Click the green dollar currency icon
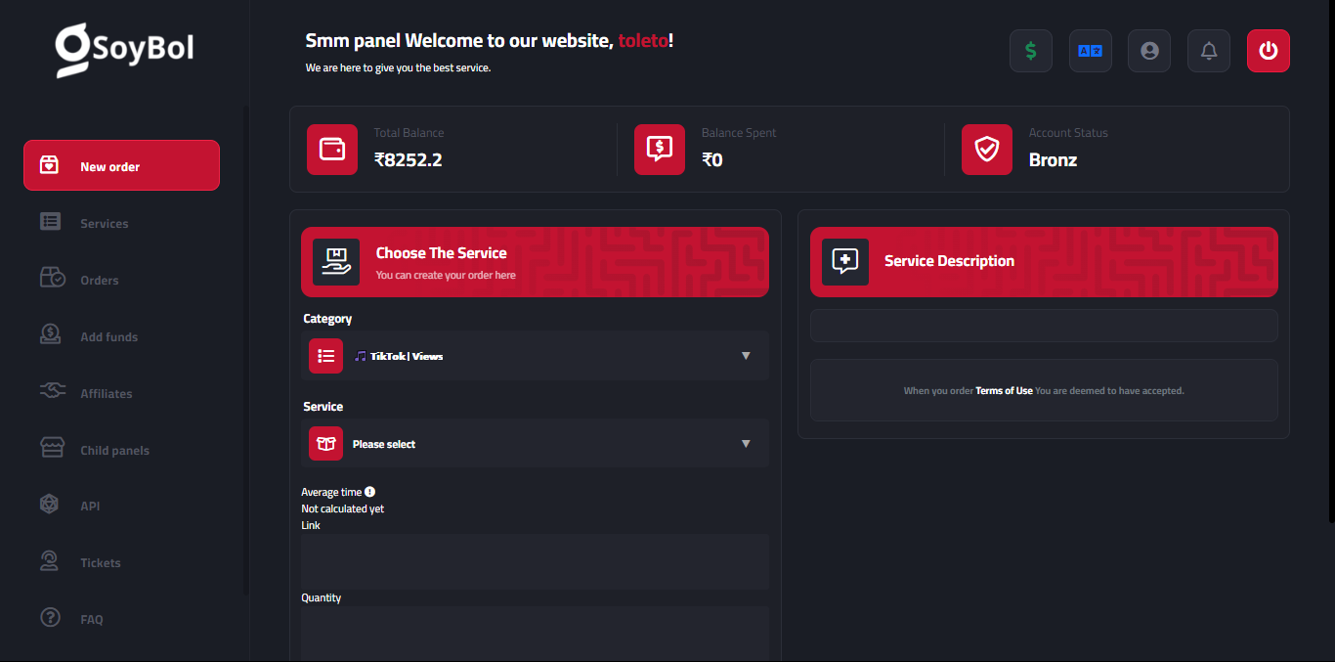Image resolution: width=1335 pixels, height=662 pixels. click(x=1030, y=51)
